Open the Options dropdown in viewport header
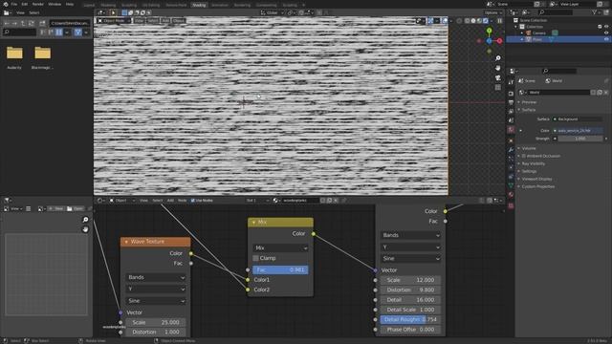This screenshot has height=344, width=612. click(493, 12)
